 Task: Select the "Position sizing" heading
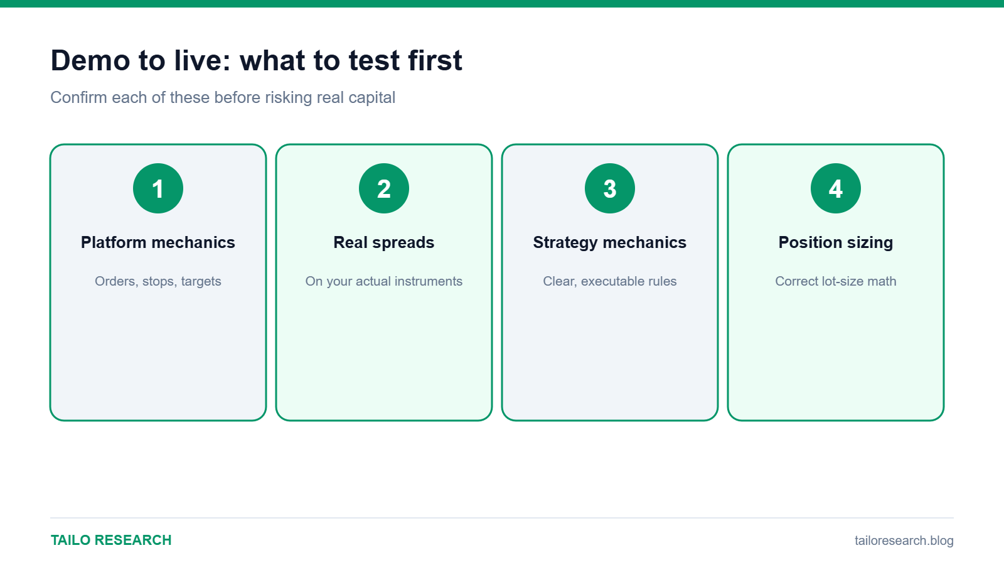[836, 242]
